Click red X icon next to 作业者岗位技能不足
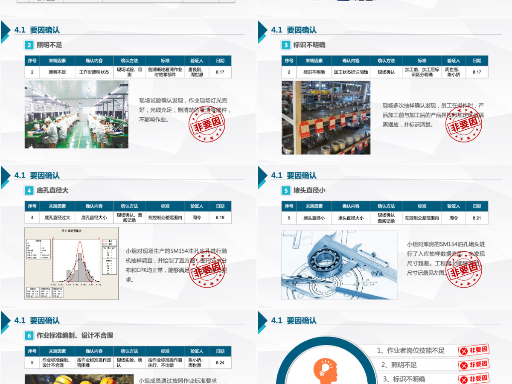 coord(463,352)
